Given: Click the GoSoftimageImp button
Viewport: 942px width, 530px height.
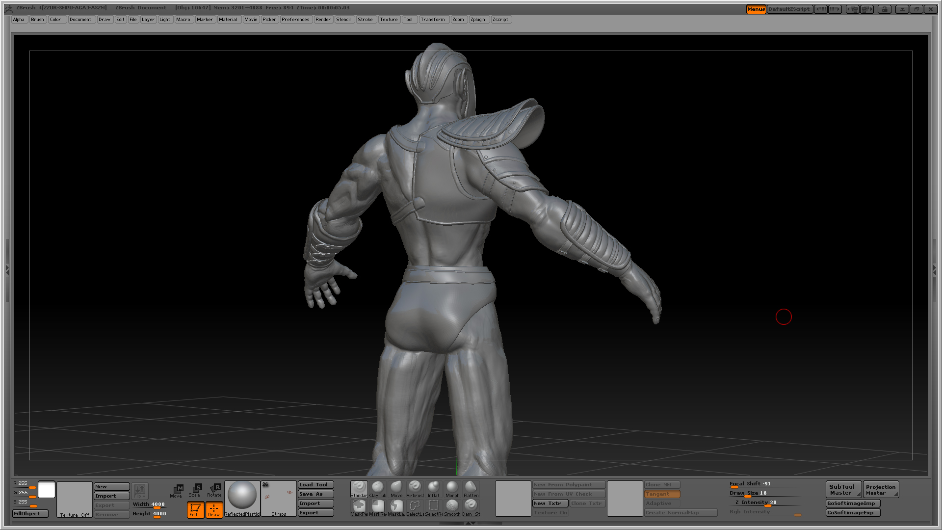Looking at the screenshot, I should tap(853, 503).
